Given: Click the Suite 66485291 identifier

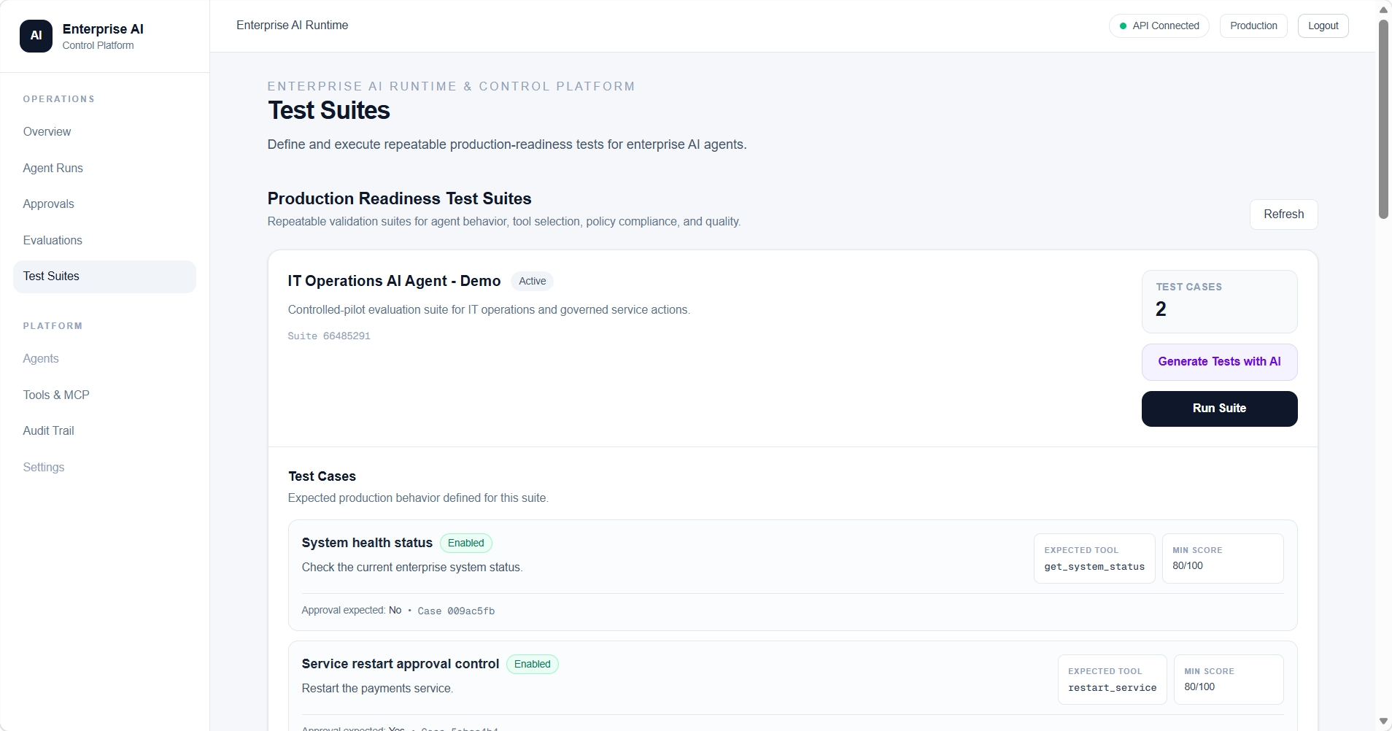Looking at the screenshot, I should pos(329,336).
